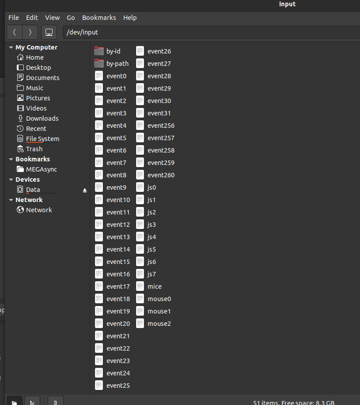The height and width of the screenshot is (405, 360).
Task: Open the View menu
Action: pos(53,18)
